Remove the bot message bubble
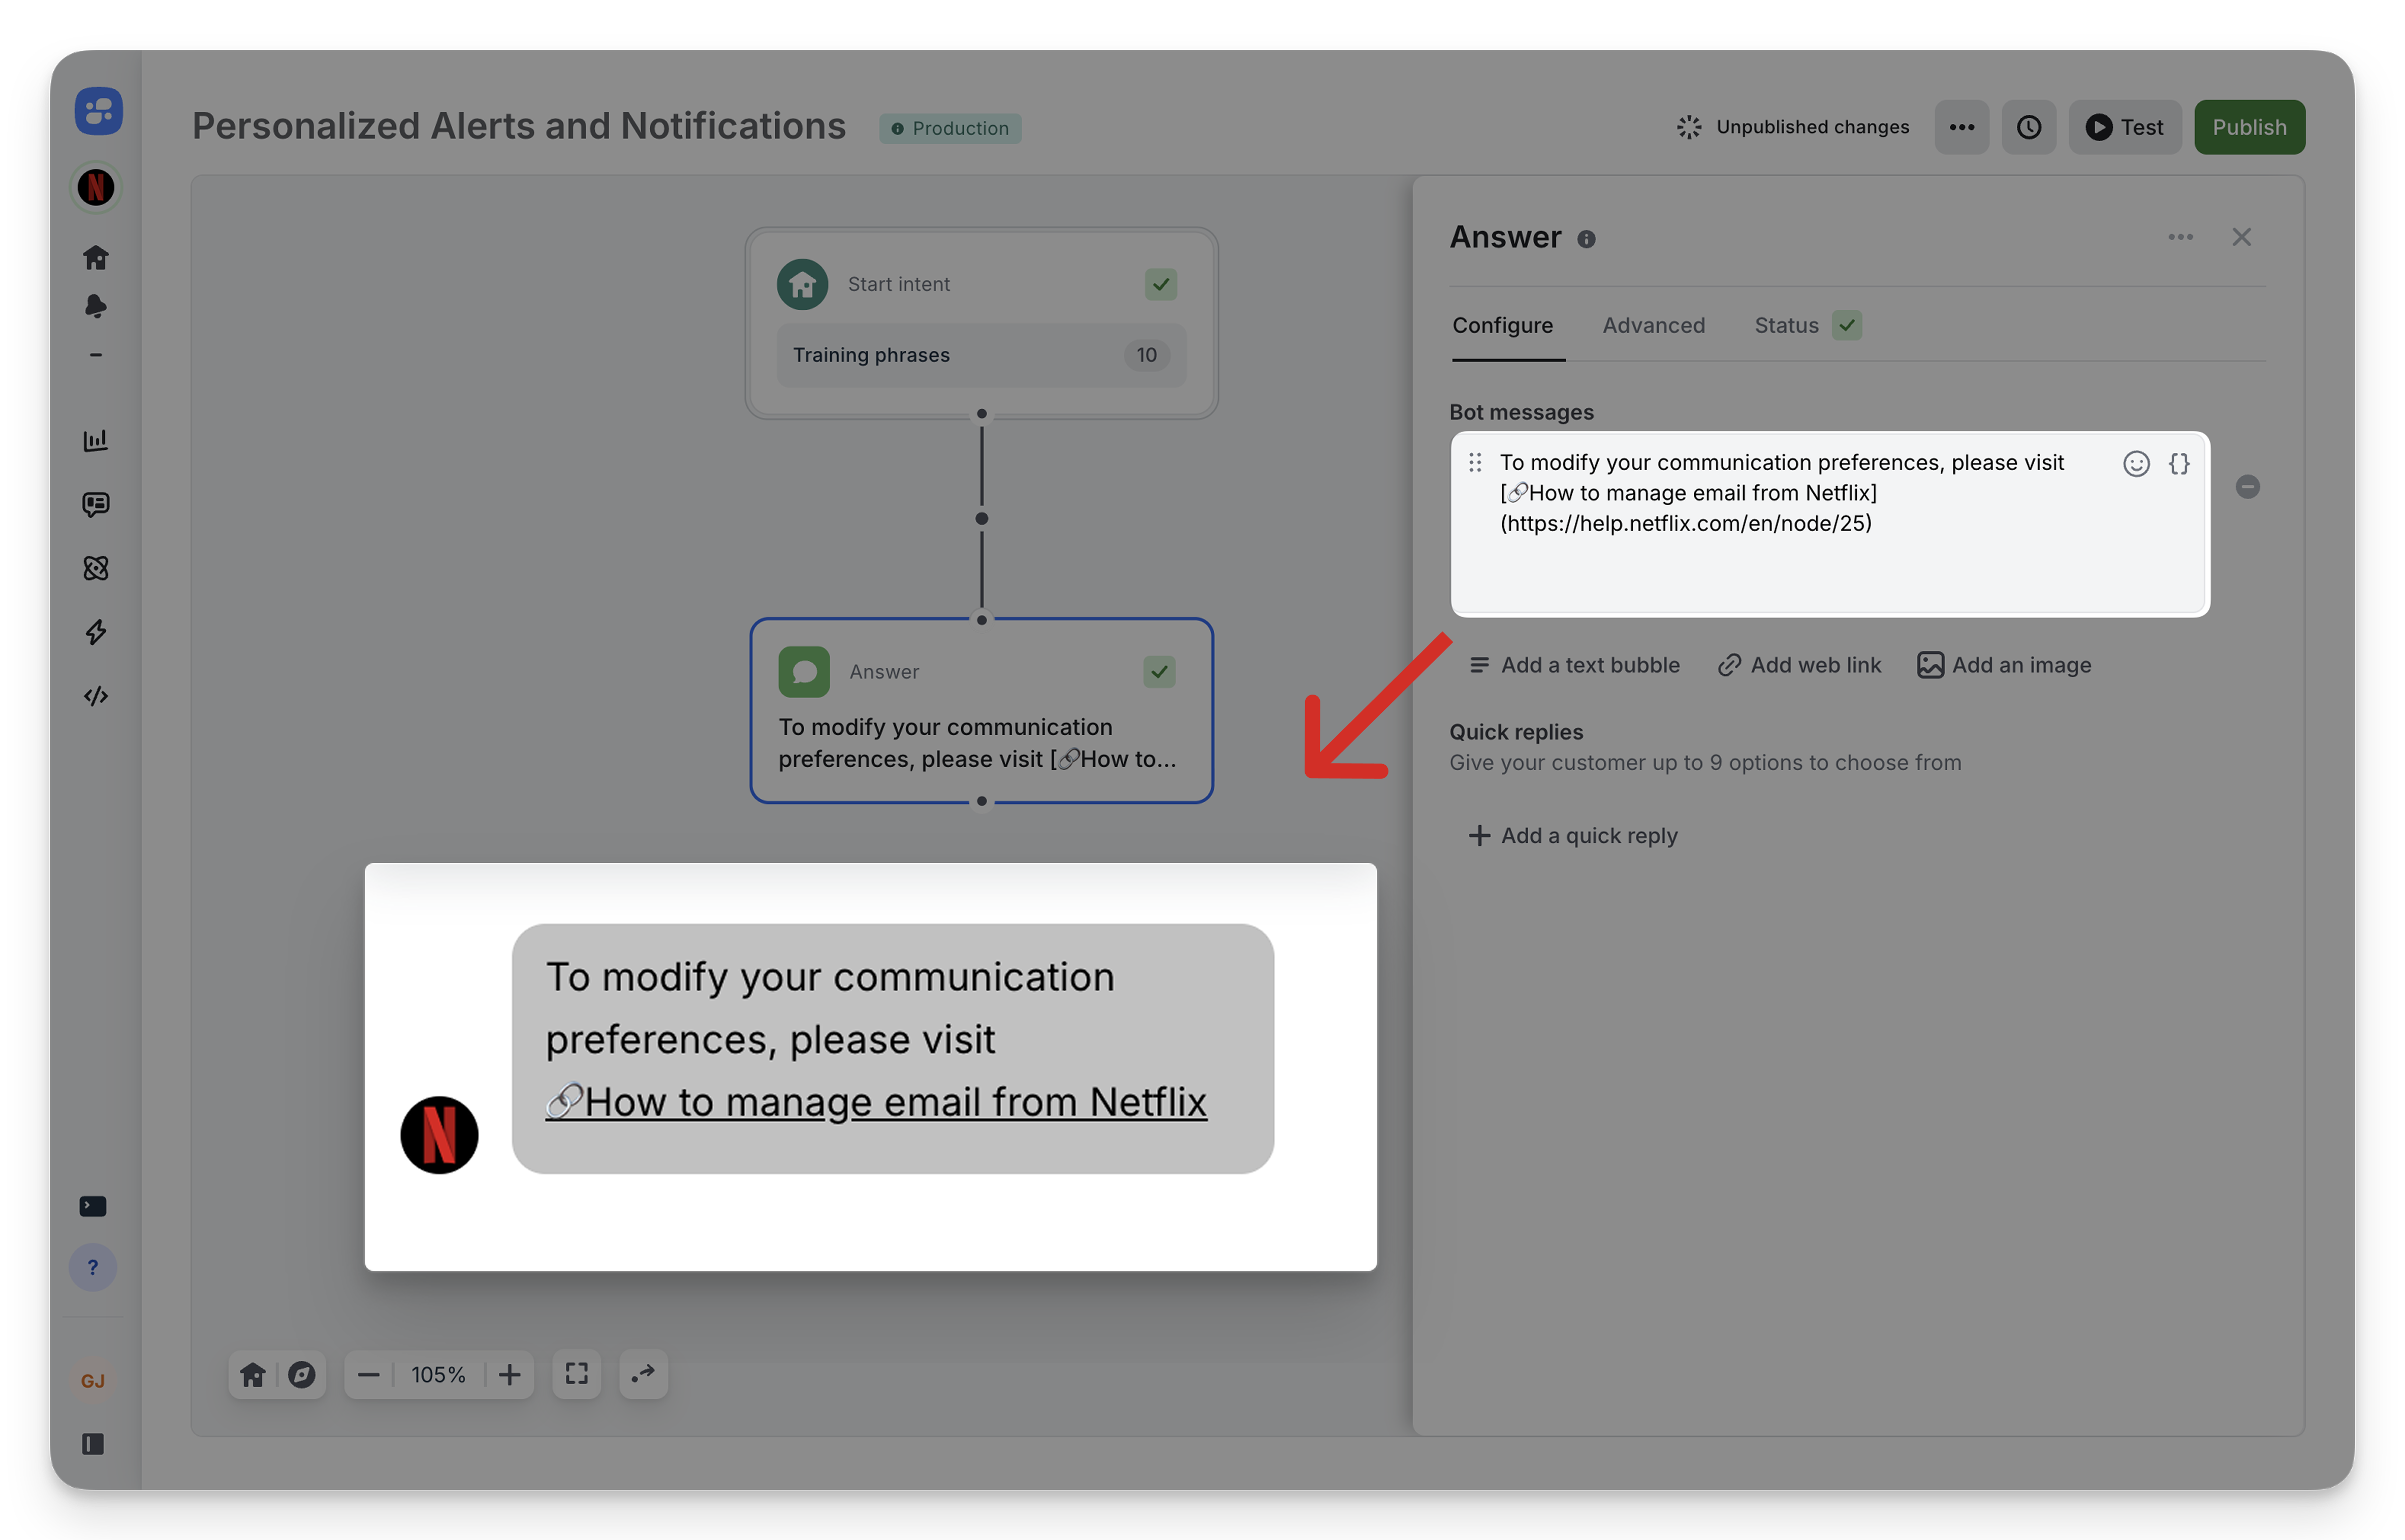The image size is (2405, 1540). 2248,487
